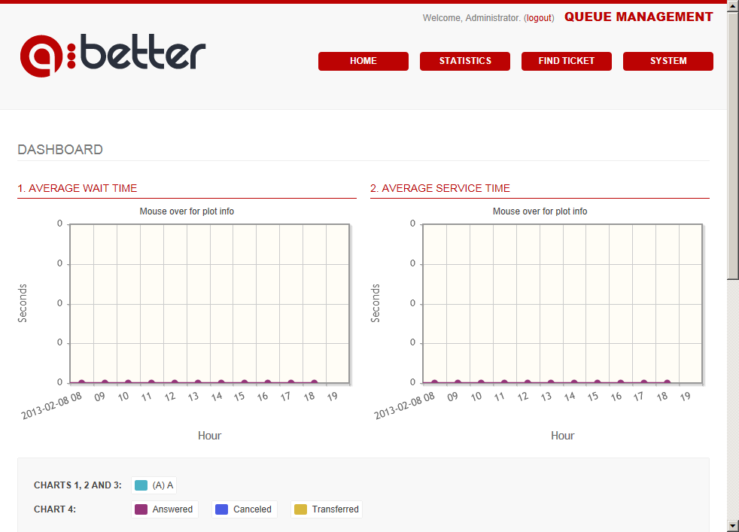Click the QUEUE MANAGEMENT title text
The image size is (739, 532).
tap(639, 17)
